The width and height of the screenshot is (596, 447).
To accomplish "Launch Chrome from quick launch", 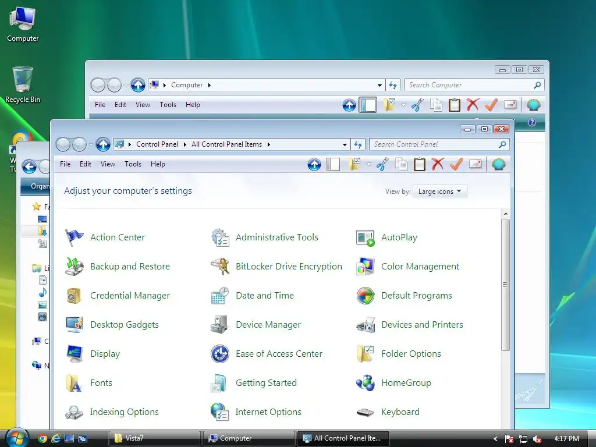I will click(42, 439).
